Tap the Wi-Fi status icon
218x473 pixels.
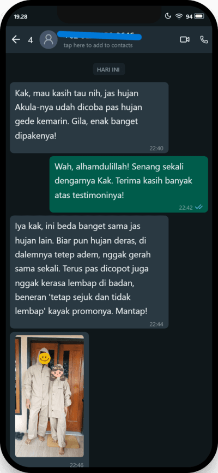click(x=179, y=16)
